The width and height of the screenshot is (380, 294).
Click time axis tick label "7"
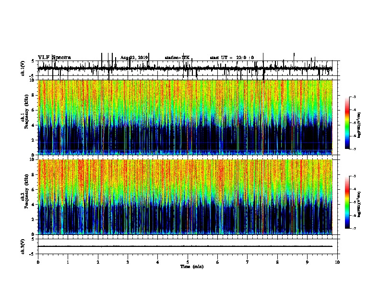click(x=248, y=262)
